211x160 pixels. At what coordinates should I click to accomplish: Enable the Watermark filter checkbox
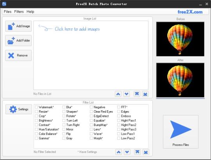(x=36, y=107)
